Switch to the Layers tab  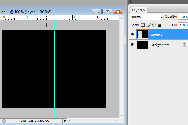[137, 10]
